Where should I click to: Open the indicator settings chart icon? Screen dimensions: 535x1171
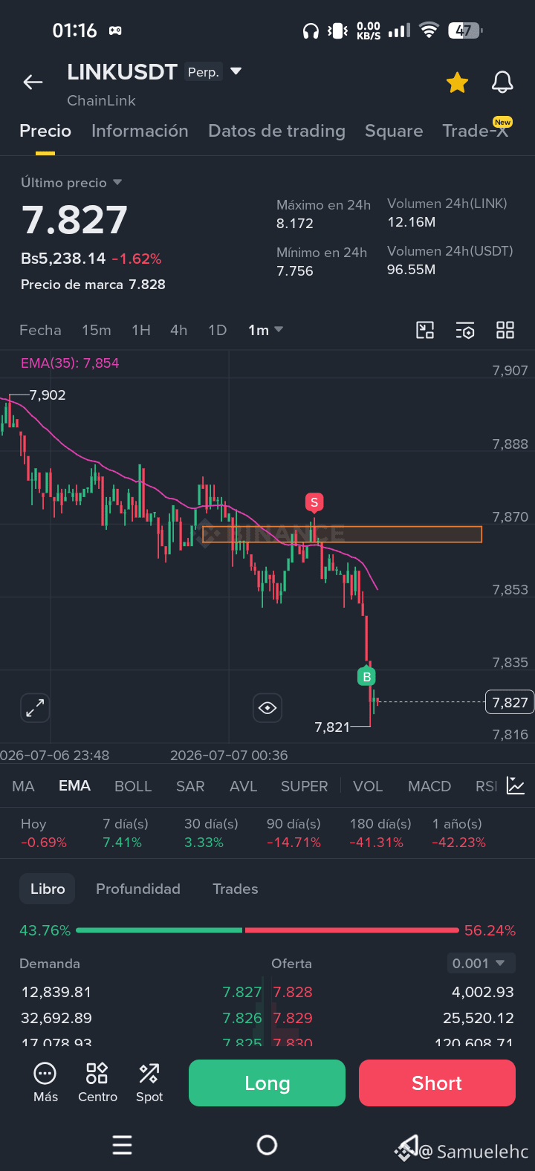pos(516,785)
